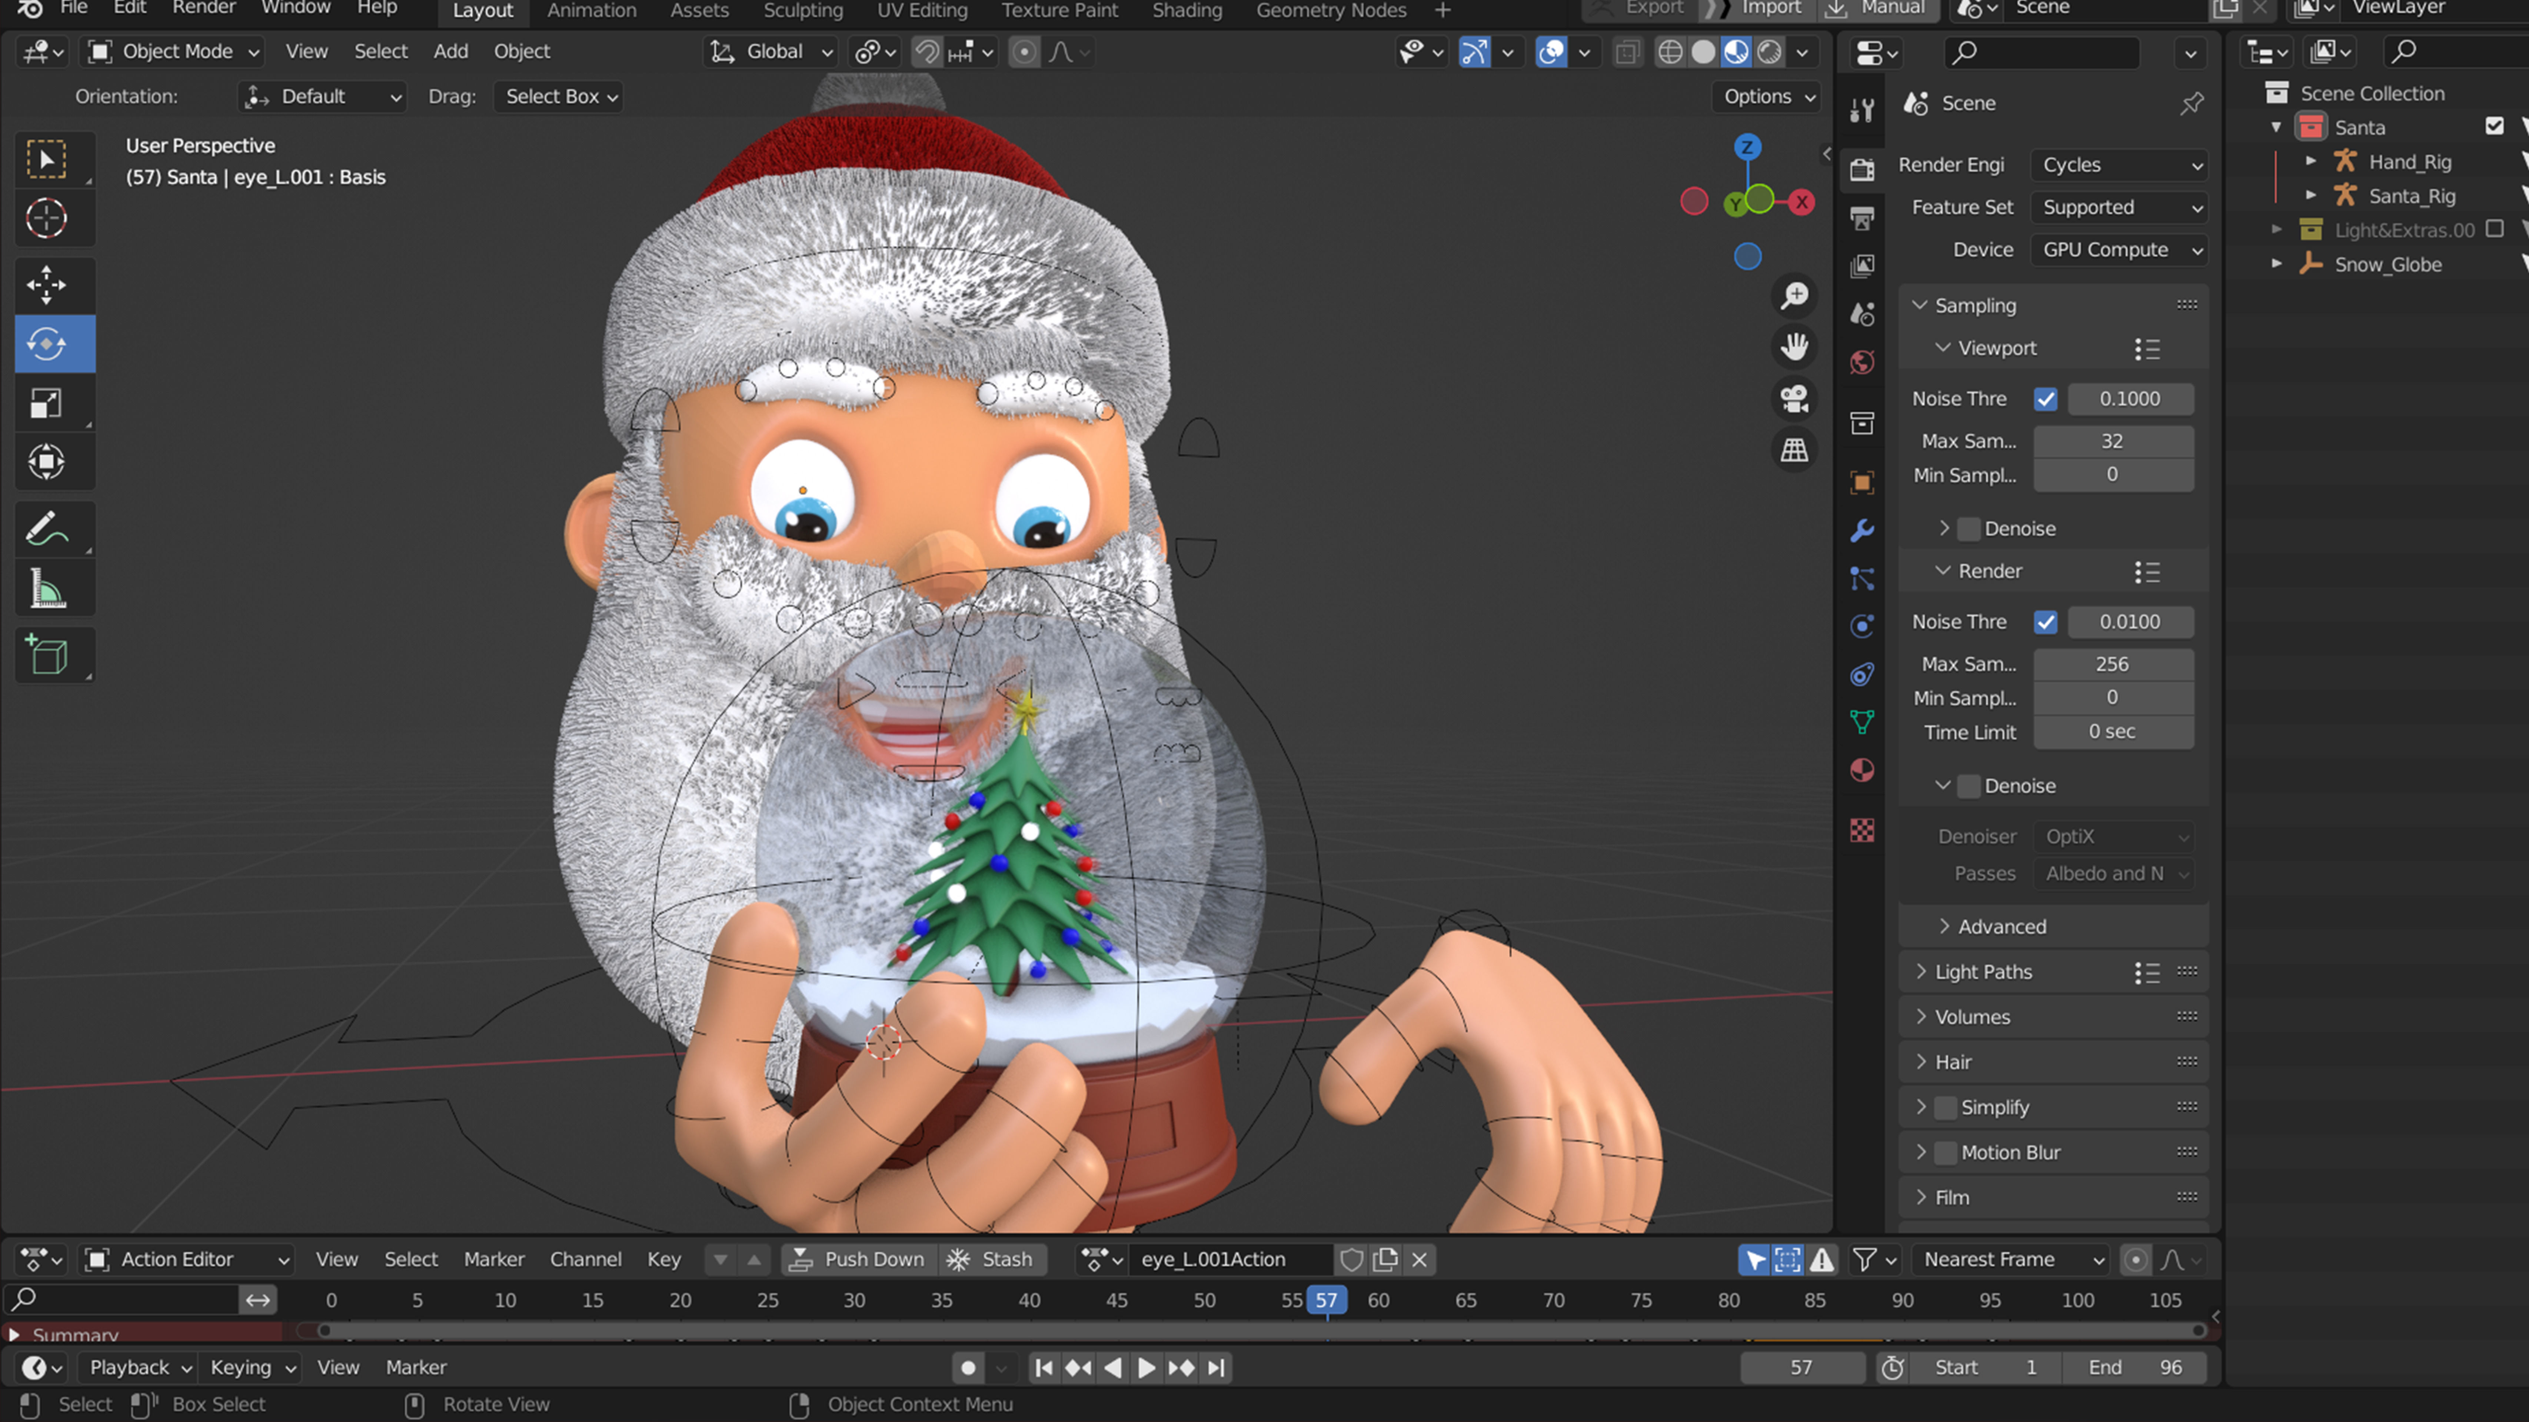Image resolution: width=2529 pixels, height=1422 pixels.
Task: Choose the Move tool in toolbar
Action: click(x=46, y=286)
